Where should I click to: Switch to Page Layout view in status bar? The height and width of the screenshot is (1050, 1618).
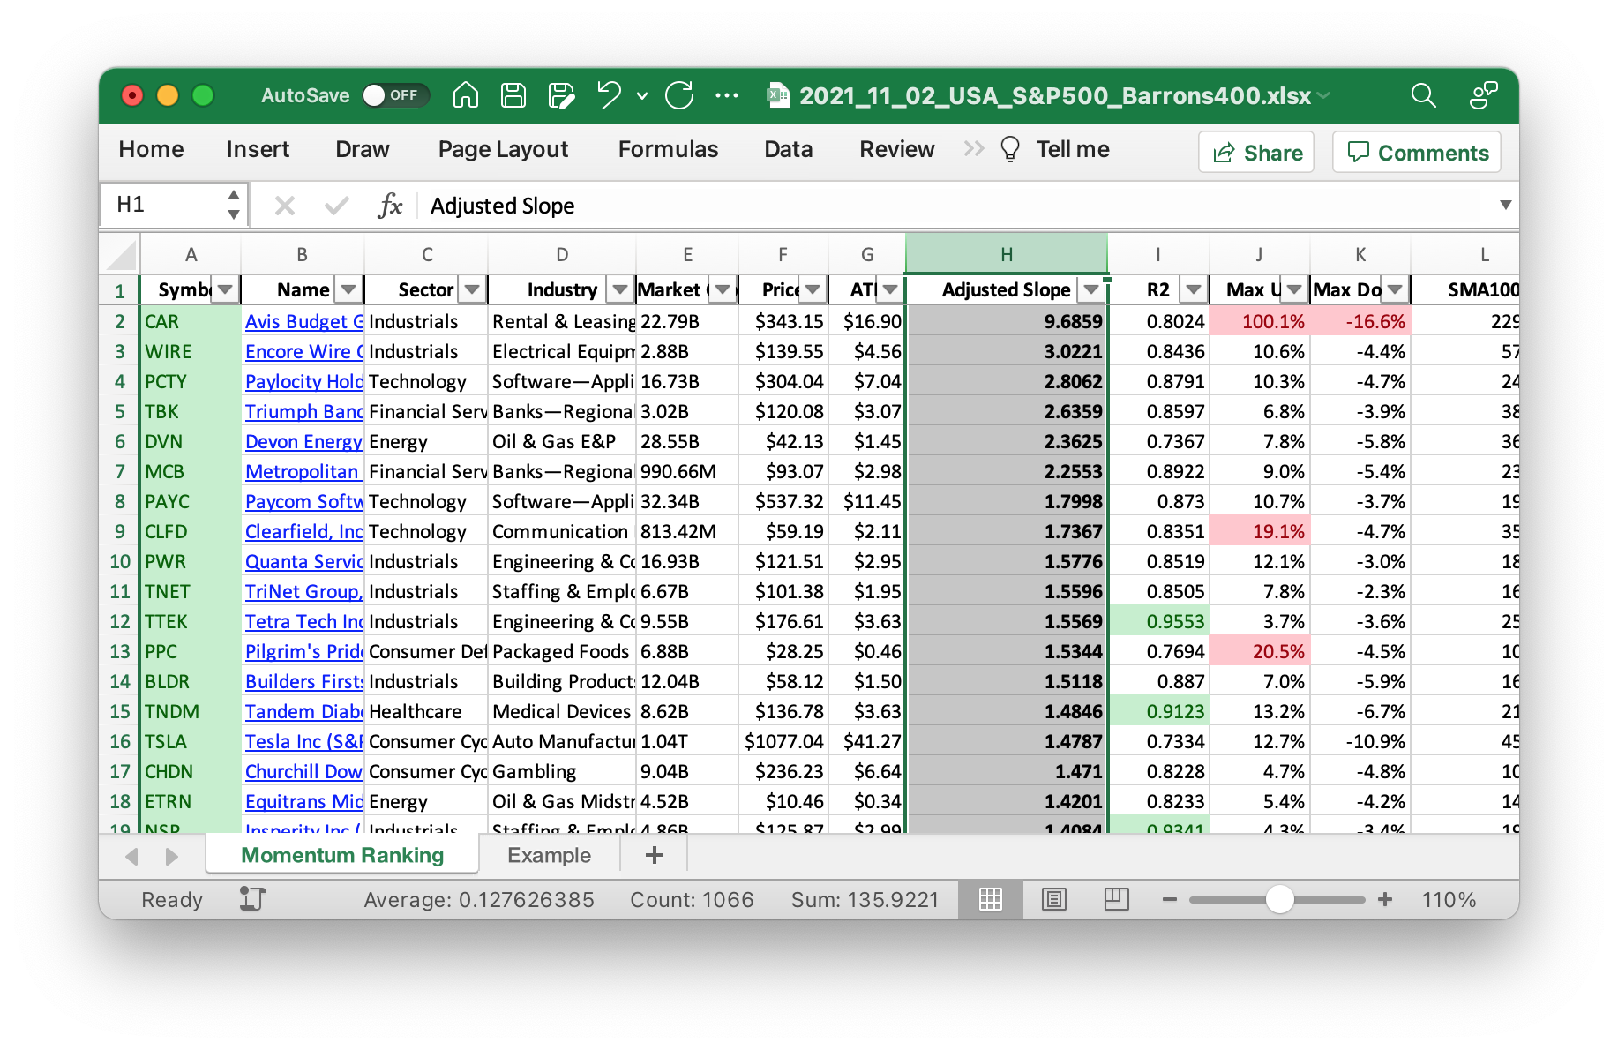point(1053,899)
